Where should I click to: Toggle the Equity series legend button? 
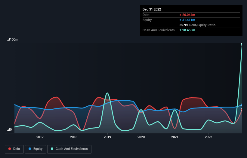pyautogui.click(x=36, y=149)
